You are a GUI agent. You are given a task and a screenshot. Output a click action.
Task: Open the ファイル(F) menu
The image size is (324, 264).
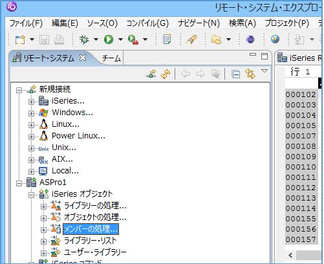click(26, 23)
